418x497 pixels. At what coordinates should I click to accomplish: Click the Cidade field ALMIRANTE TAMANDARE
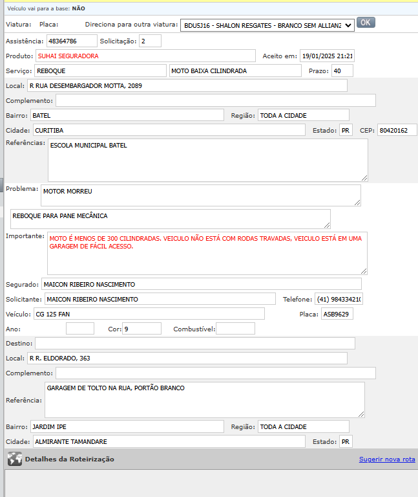(169, 441)
